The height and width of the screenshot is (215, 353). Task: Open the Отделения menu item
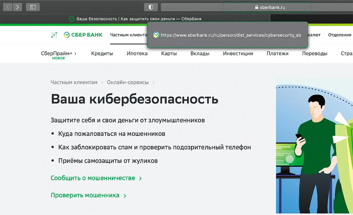[340, 35]
